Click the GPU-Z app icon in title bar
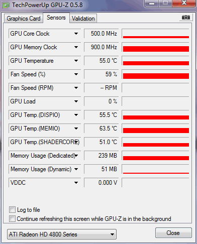Viewport: 197px width, 244px height. click(6, 5)
